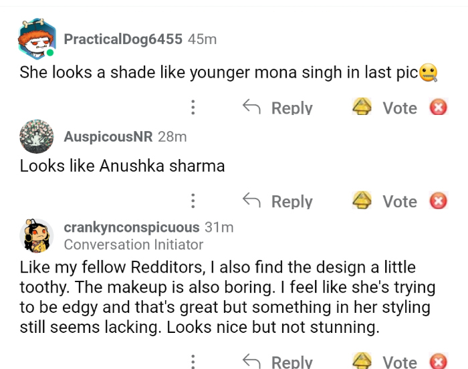Upvote crankynconspicuous's comment arrow icon
468x369 pixels.
pyautogui.click(x=362, y=361)
